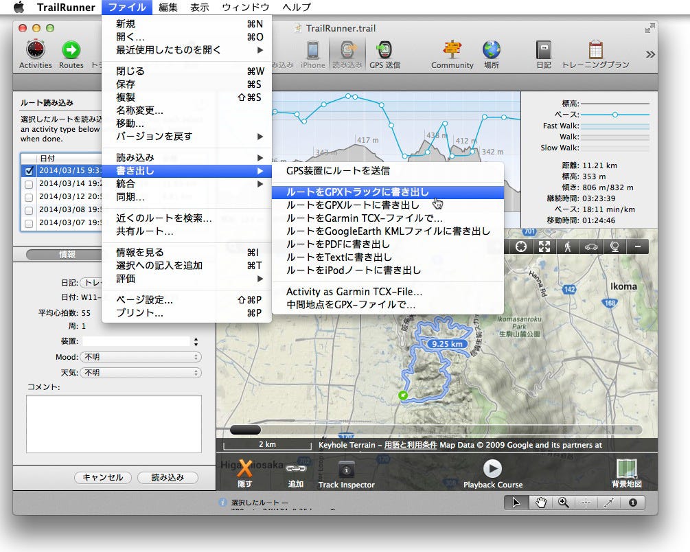Expand the バージョンを戻す submenu
The image size is (690, 552).
point(187,137)
